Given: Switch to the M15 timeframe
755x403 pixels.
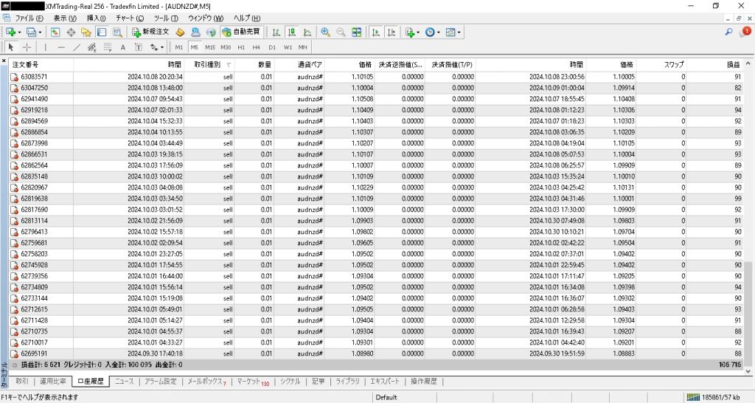Looking at the screenshot, I should coord(210,47).
